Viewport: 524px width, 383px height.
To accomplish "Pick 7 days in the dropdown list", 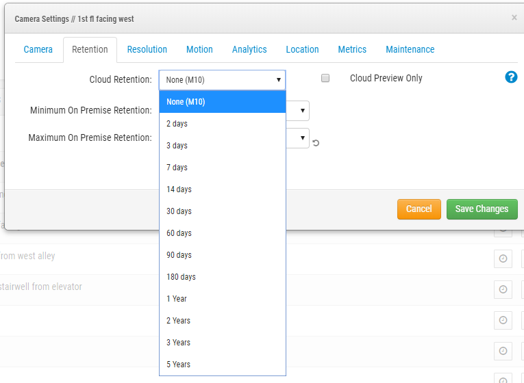I will [x=177, y=168].
